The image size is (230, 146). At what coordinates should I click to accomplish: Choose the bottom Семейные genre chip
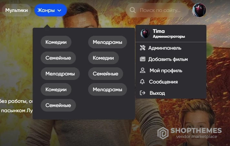click(58, 105)
